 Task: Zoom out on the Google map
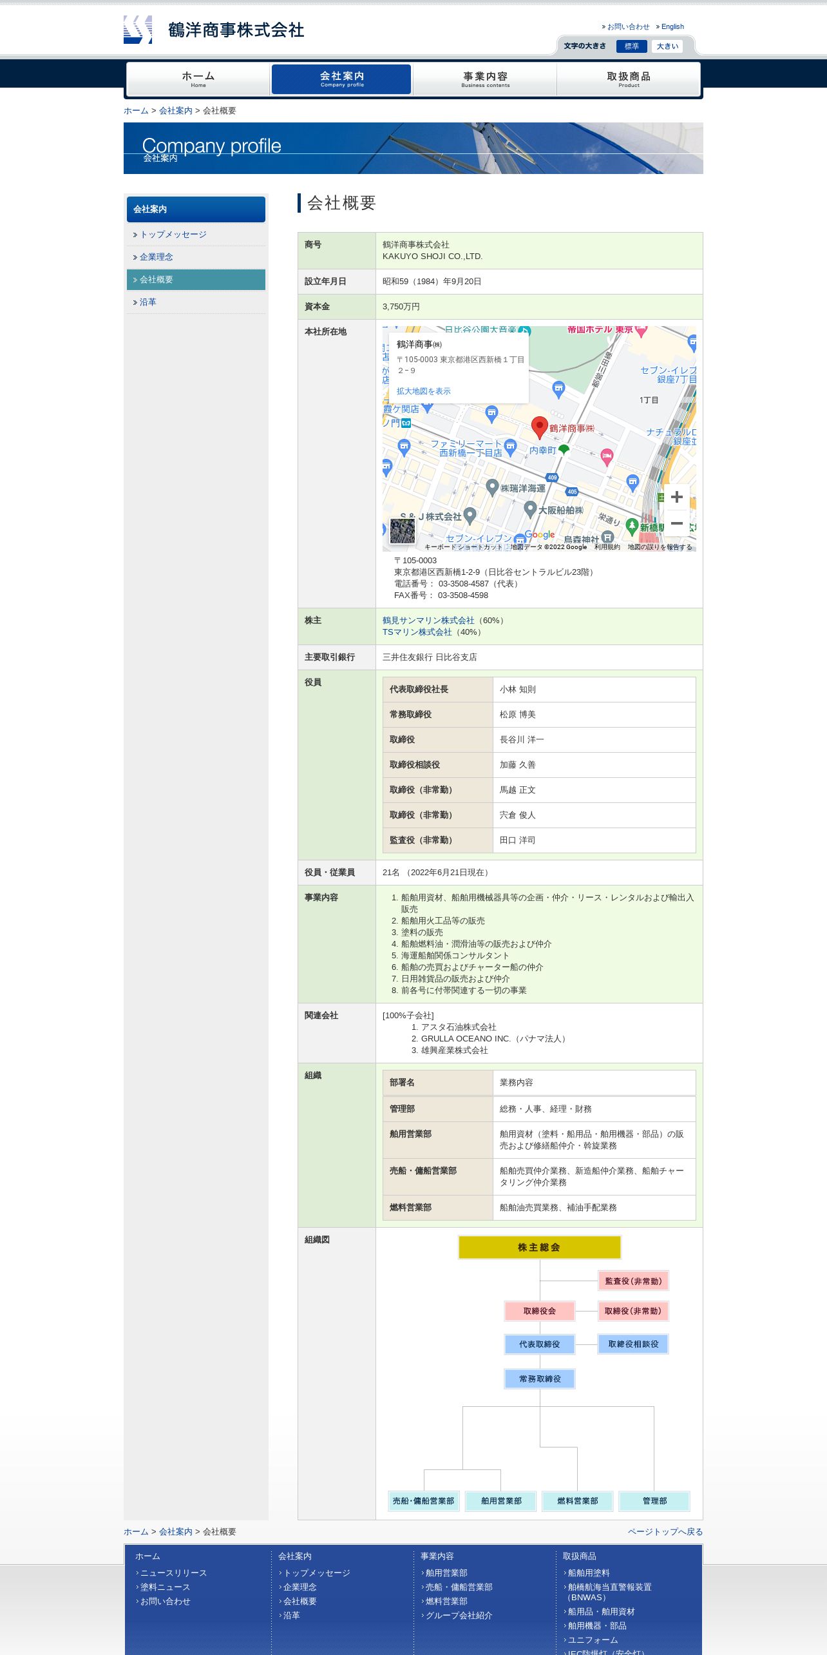(x=676, y=523)
